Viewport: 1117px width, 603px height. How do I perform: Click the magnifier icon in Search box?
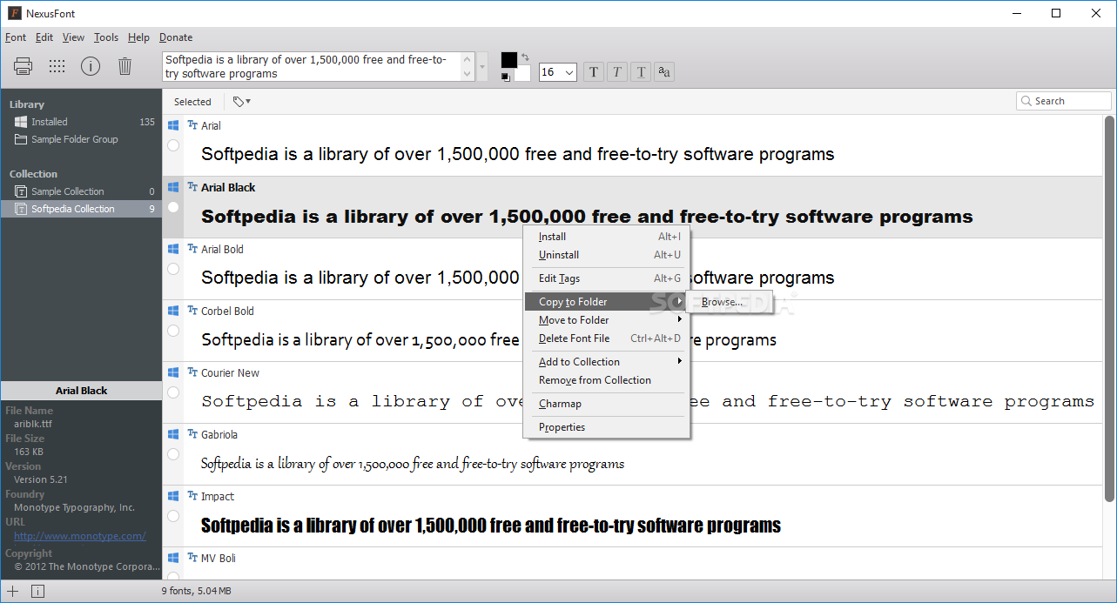click(1026, 101)
